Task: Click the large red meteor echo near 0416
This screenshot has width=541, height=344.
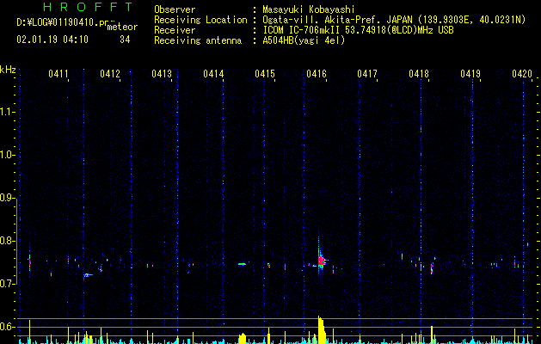Action: 321,260
